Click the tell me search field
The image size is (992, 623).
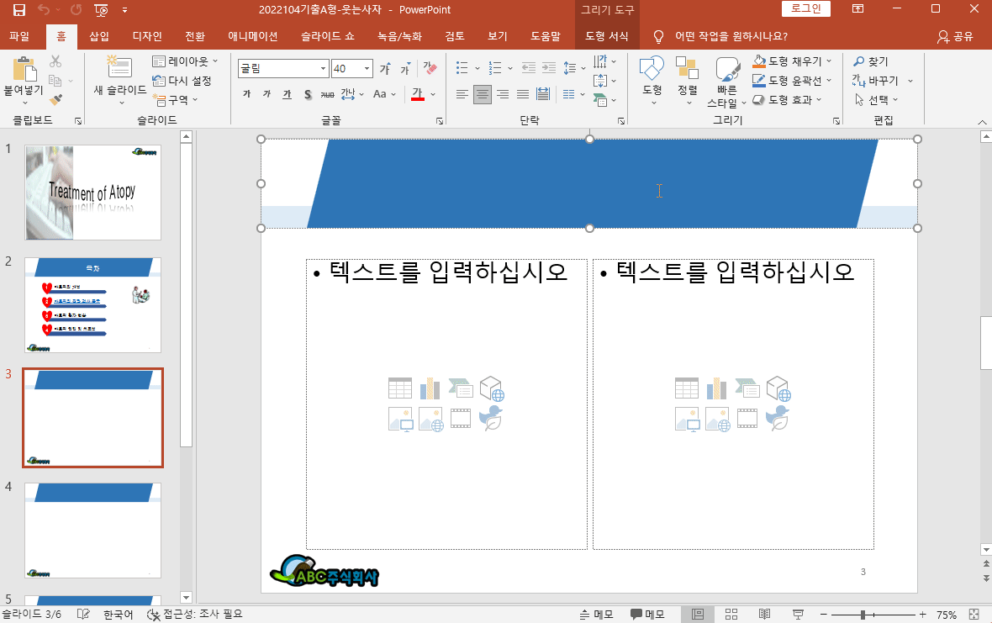[x=731, y=36]
